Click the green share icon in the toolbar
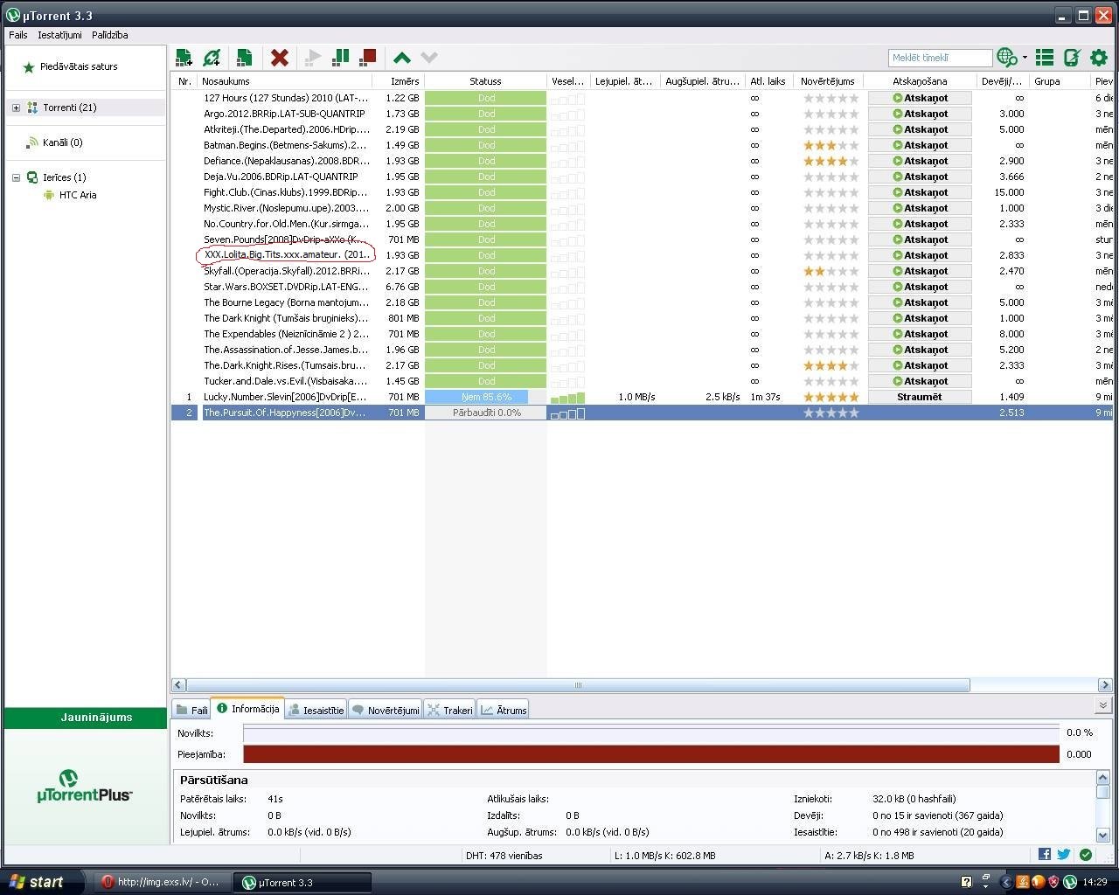The width and height of the screenshot is (1119, 895). 1071,58
